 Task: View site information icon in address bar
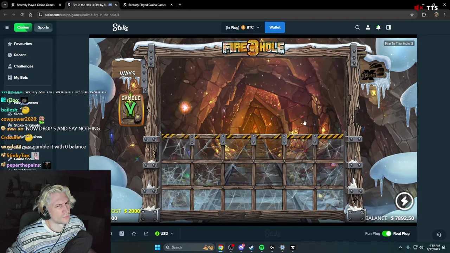click(40, 15)
